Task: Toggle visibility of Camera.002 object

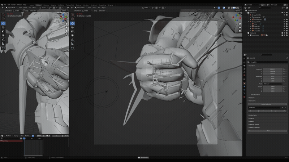Action: [x=284, y=19]
